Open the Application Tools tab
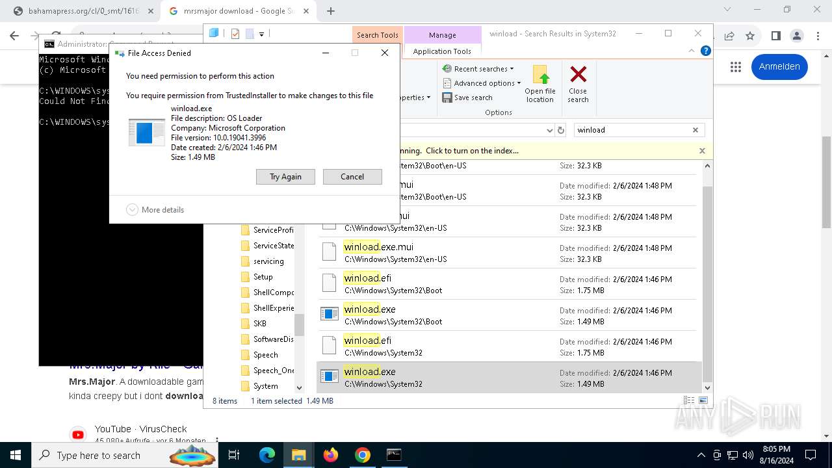Screen dimensions: 832x468 click(x=442, y=51)
